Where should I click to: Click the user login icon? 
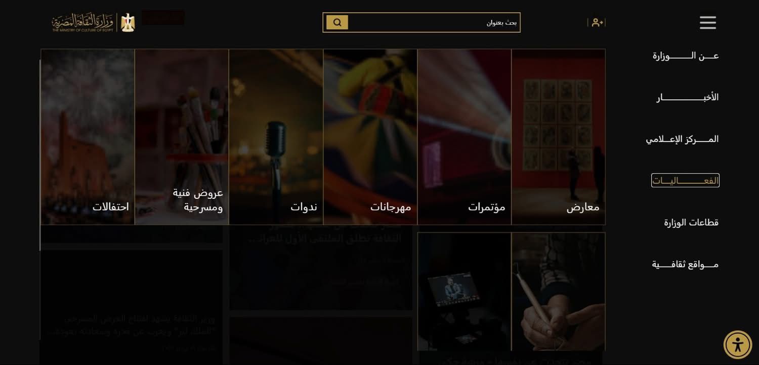pyautogui.click(x=597, y=22)
